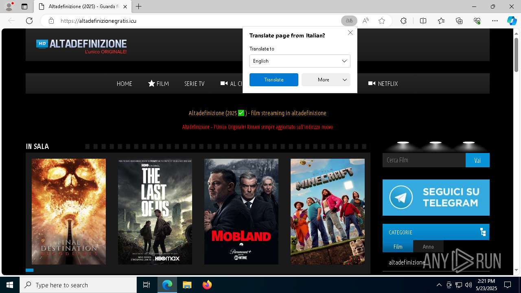Click the Cerca Film search field
This screenshot has height=293, width=521.
[x=424, y=160]
